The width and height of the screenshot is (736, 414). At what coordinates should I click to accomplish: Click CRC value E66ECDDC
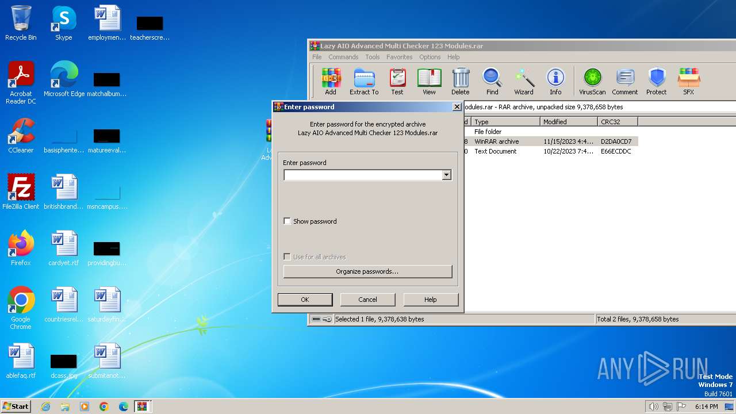(x=616, y=151)
